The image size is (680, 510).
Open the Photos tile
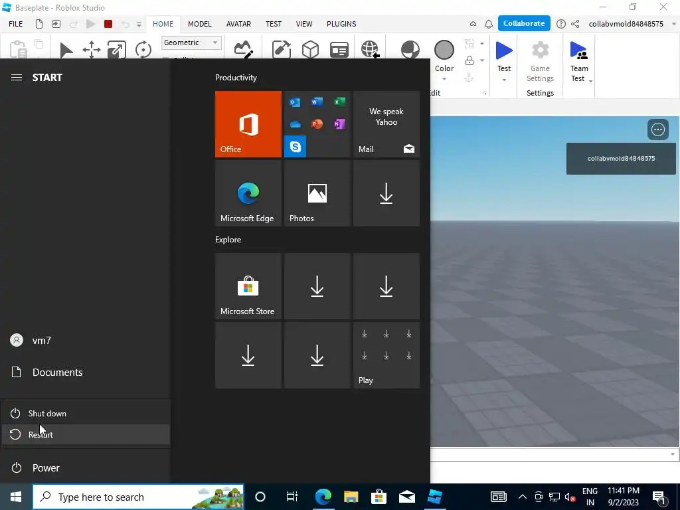(317, 193)
